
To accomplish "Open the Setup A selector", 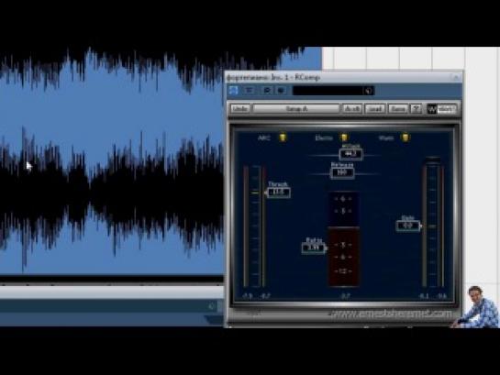I will (x=296, y=109).
